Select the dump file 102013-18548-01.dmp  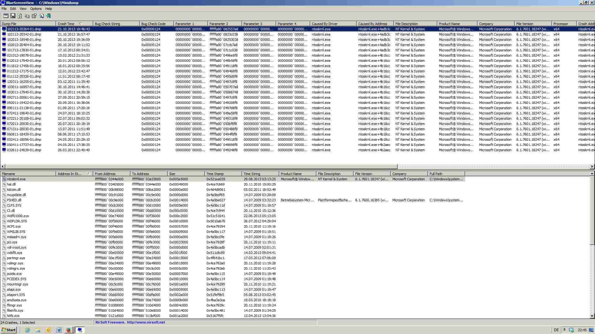click(24, 40)
